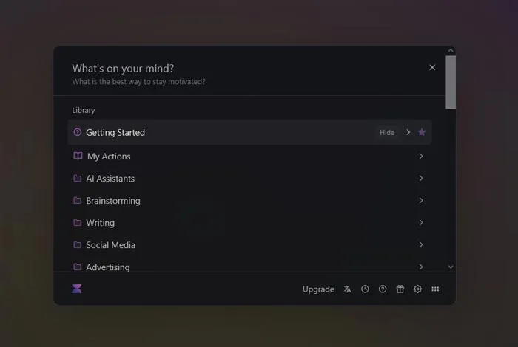Select the Social Media folder
Screen dimensions: 518x347
pos(110,245)
